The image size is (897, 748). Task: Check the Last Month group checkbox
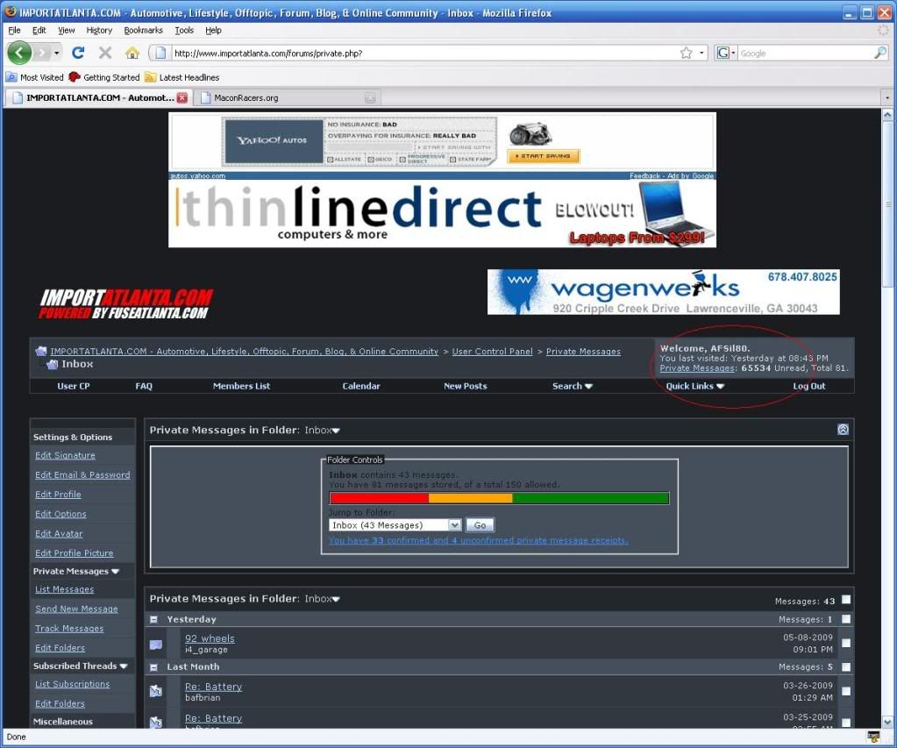click(846, 666)
